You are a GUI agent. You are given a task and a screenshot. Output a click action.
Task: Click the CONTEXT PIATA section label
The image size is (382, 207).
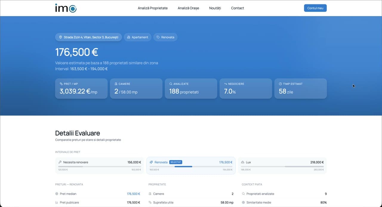coord(252,184)
